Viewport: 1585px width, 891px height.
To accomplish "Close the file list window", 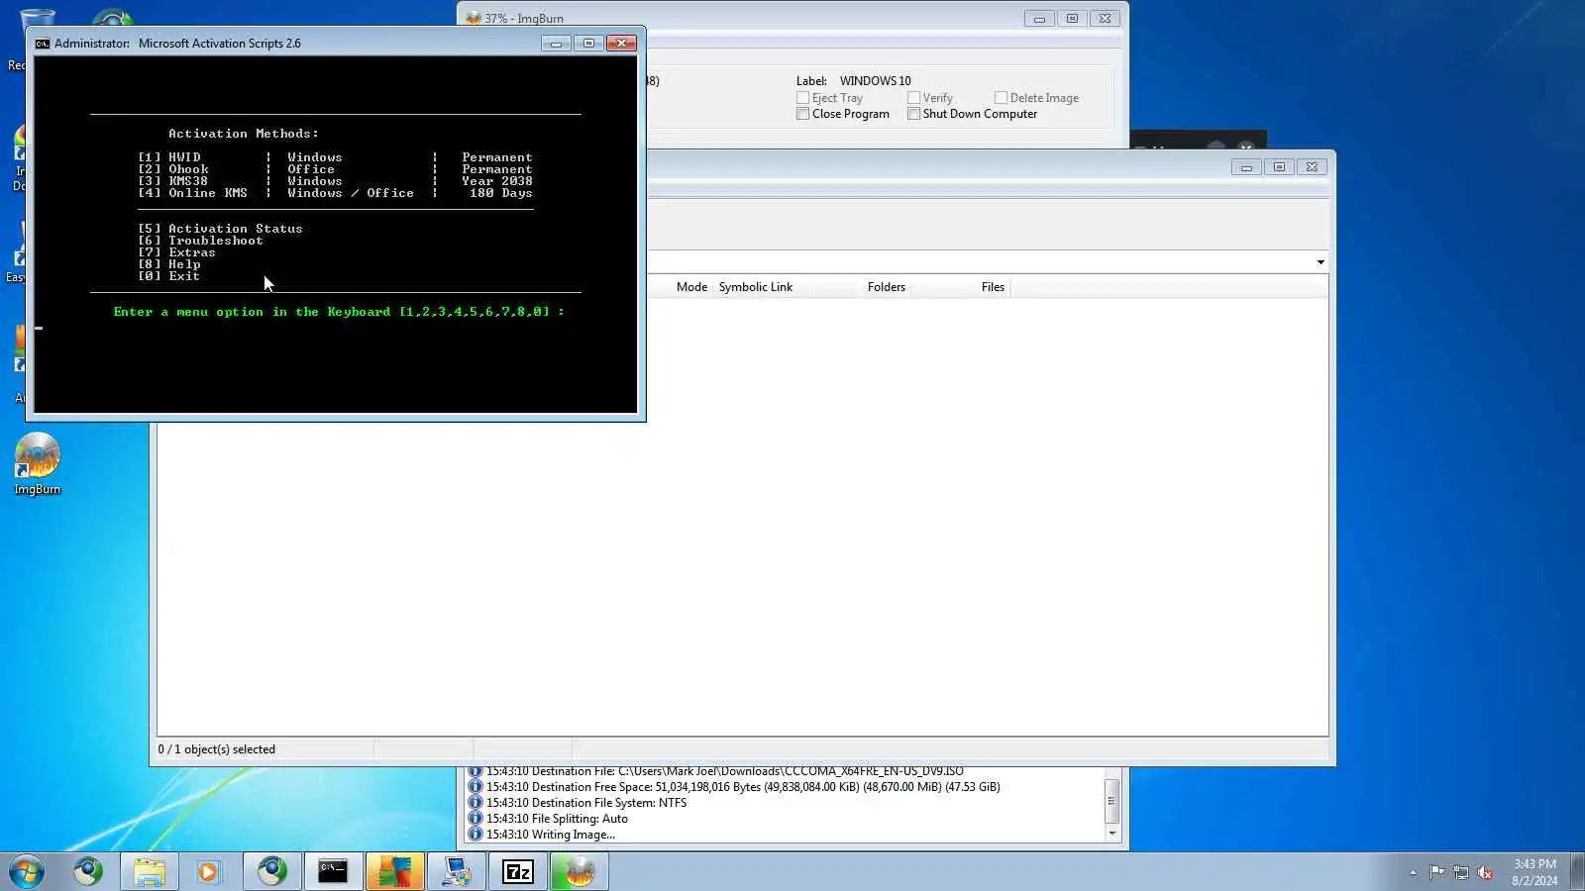I will [1312, 167].
